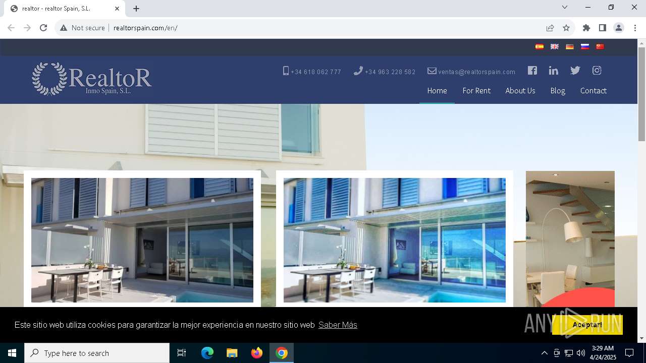
Task: Click the Saber Más cookie link
Action: [x=338, y=325]
